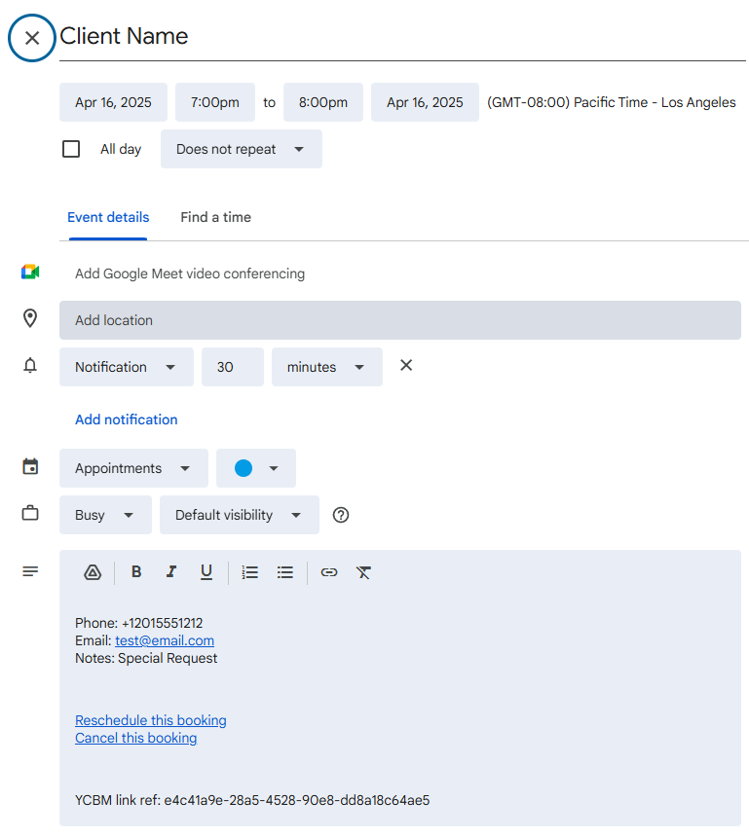
Task: Apply underline formatting
Action: [x=206, y=572]
